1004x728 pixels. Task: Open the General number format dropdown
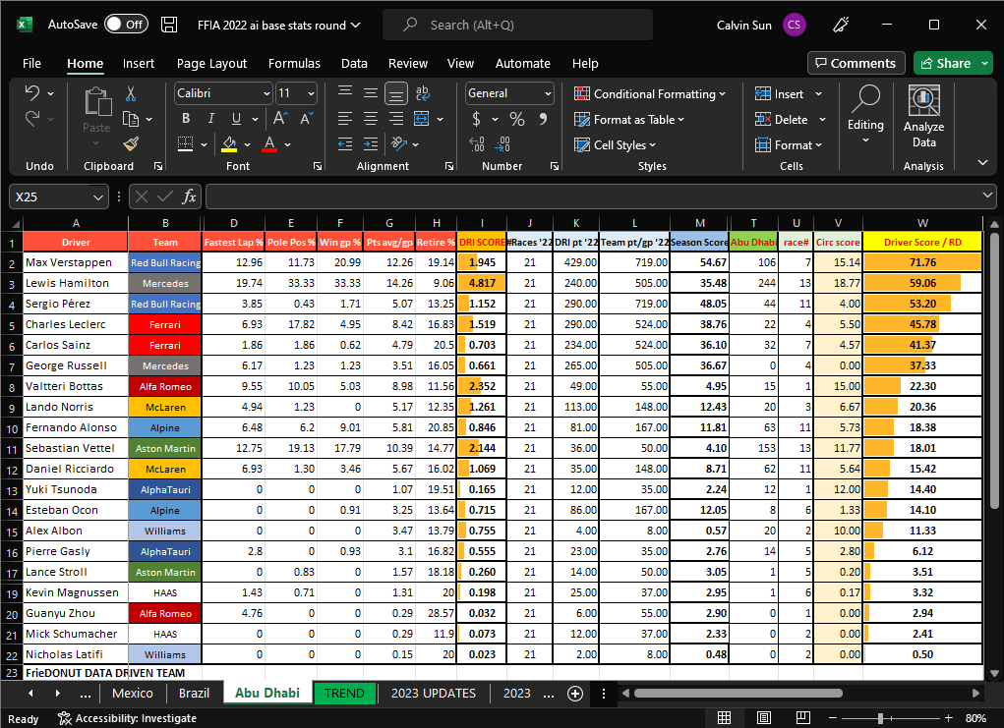click(x=548, y=93)
